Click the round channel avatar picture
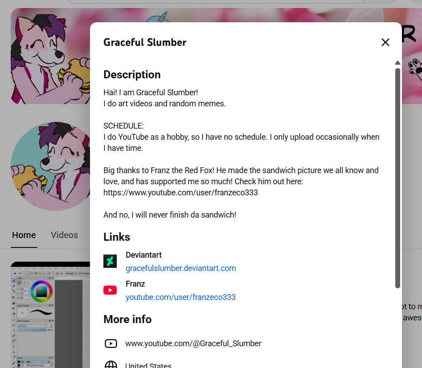The image size is (422, 368). 50,166
